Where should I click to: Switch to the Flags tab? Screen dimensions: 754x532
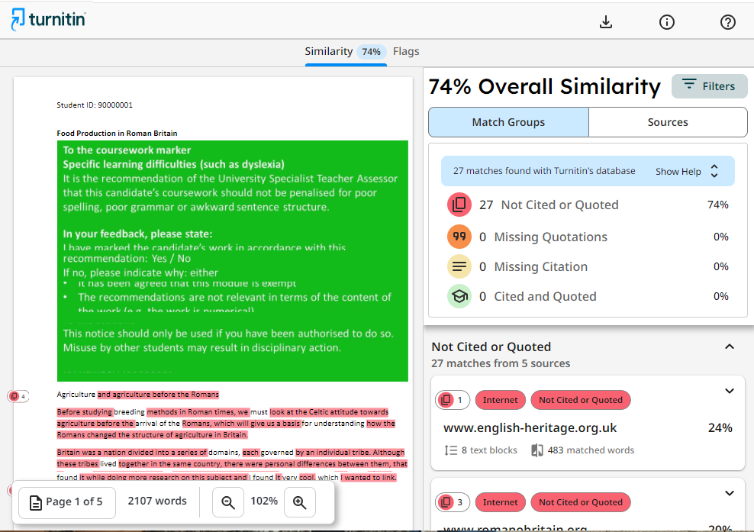[406, 51]
